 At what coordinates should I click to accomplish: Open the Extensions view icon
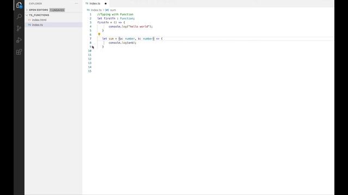pyautogui.click(x=19, y=52)
